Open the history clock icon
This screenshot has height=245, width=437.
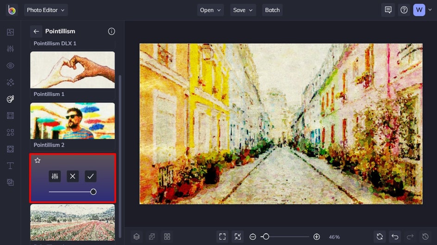425,237
